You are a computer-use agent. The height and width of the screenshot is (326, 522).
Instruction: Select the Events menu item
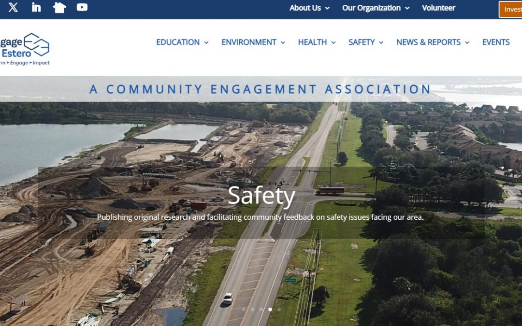point(495,43)
